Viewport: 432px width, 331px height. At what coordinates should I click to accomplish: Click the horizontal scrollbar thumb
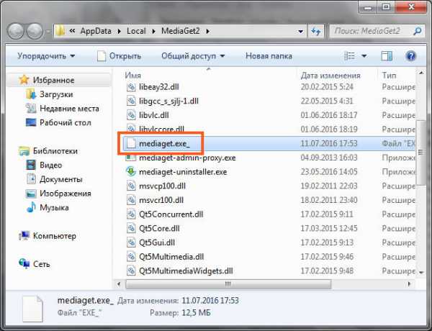click(228, 284)
